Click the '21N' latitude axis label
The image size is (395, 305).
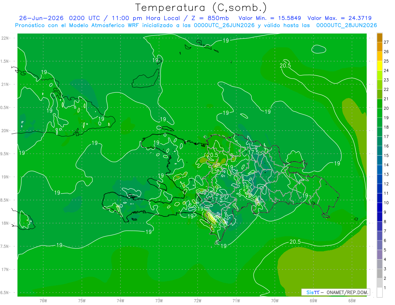click(6, 84)
